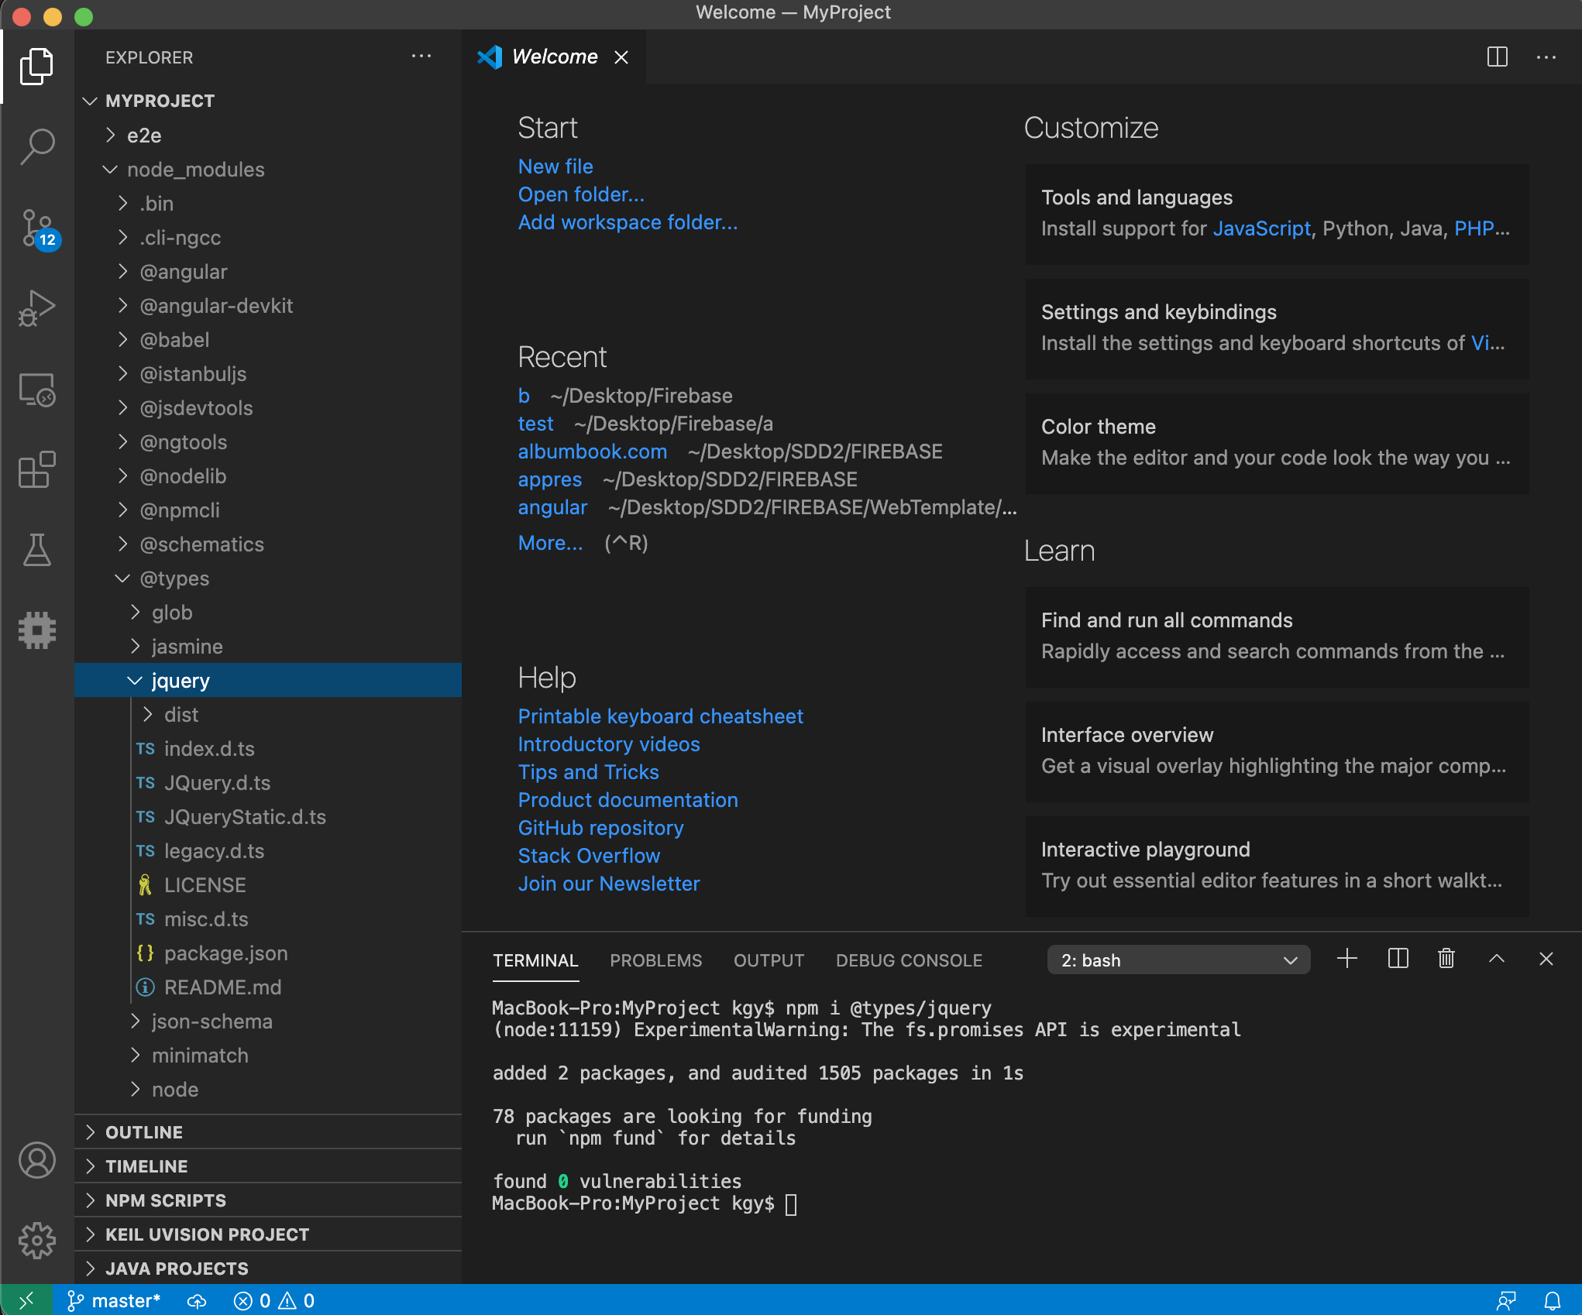Switch to the PROBLEMS tab
This screenshot has width=1582, height=1315.
[655, 960]
